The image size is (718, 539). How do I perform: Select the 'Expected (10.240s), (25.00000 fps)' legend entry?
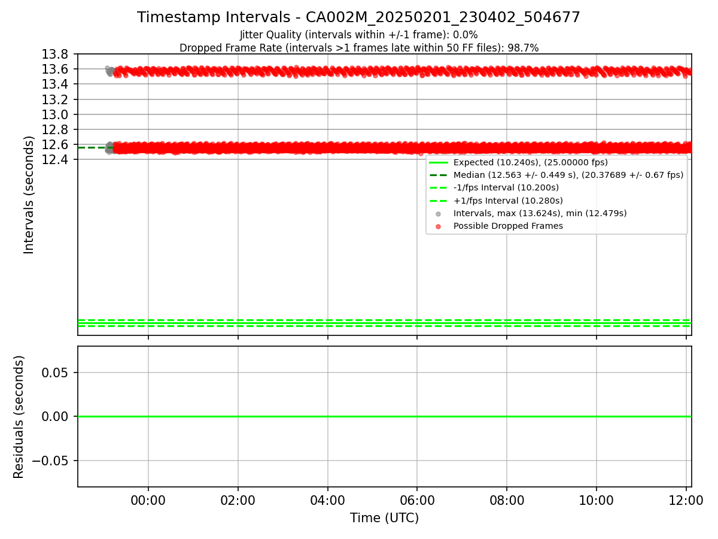click(530, 162)
